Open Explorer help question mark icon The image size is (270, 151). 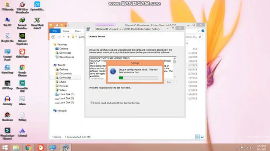click(x=203, y=31)
